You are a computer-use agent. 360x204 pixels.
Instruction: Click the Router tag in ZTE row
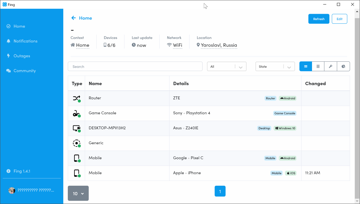(x=271, y=98)
